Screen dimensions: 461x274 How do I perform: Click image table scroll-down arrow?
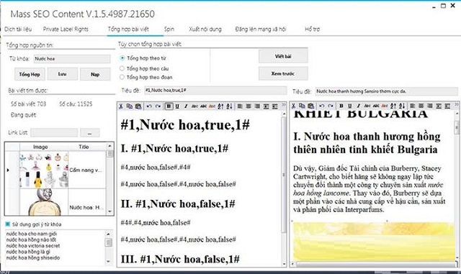click(x=109, y=211)
